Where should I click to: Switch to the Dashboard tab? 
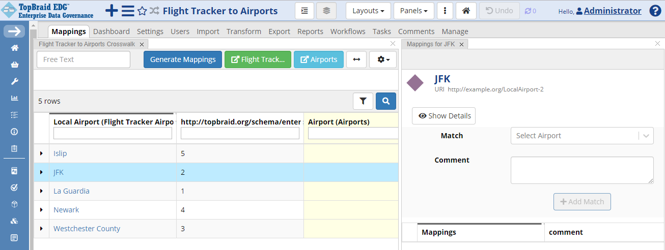point(112,32)
